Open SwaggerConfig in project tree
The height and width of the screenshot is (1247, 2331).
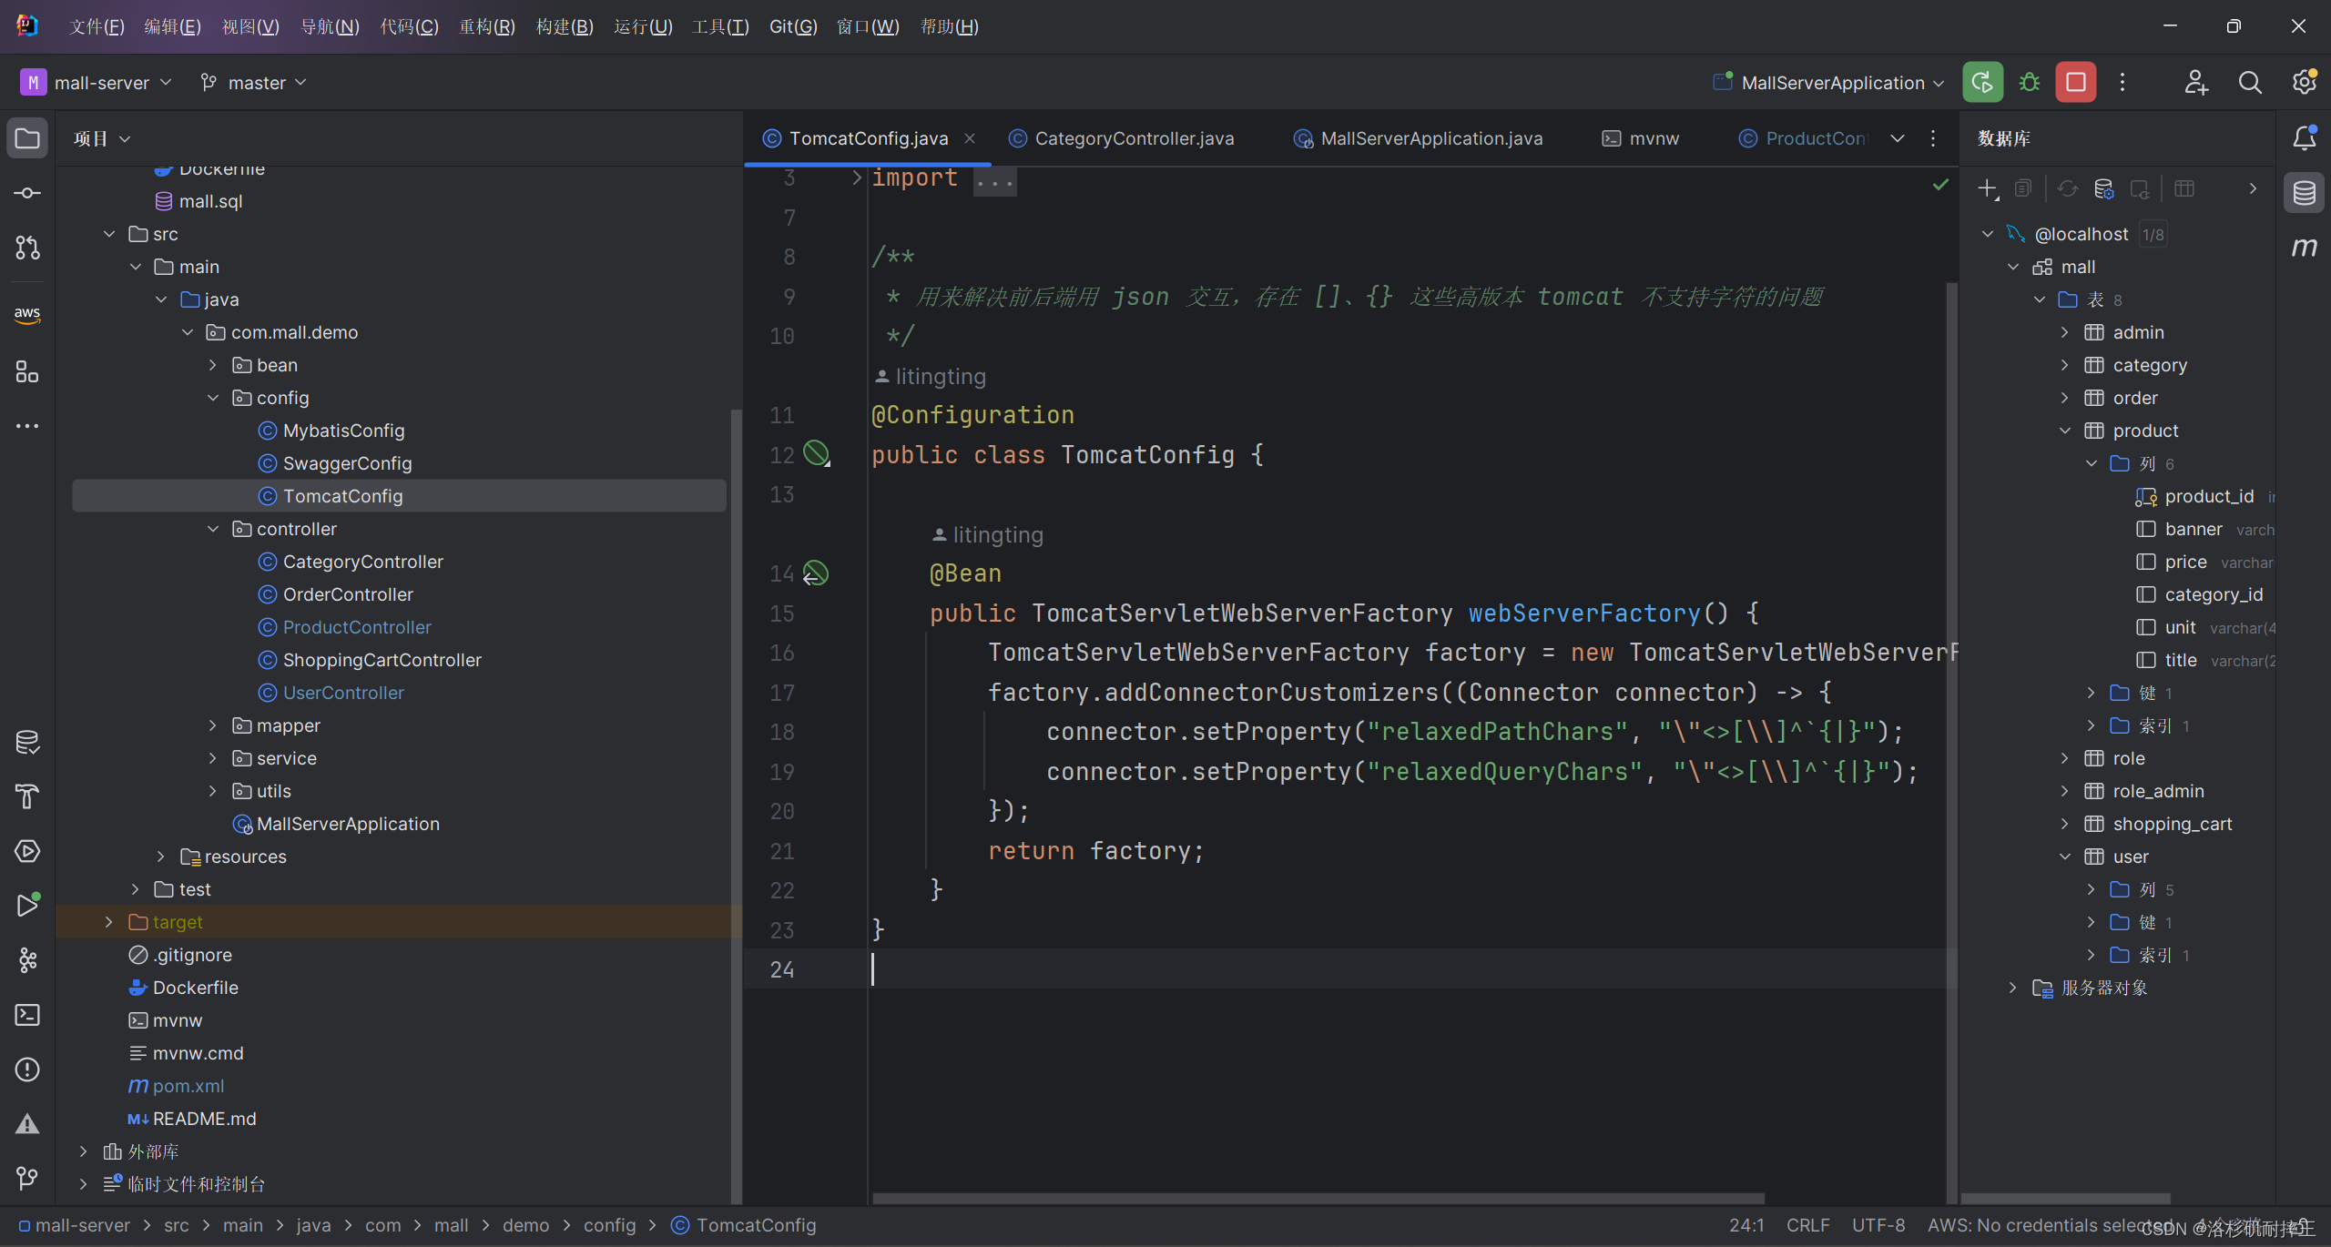pyautogui.click(x=347, y=463)
